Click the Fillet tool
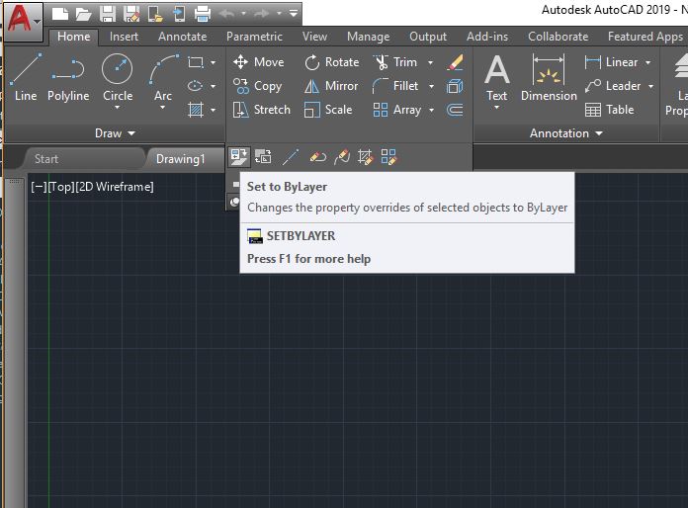The width and height of the screenshot is (688, 508). (395, 86)
